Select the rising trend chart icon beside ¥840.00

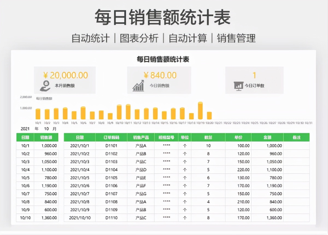138,86
